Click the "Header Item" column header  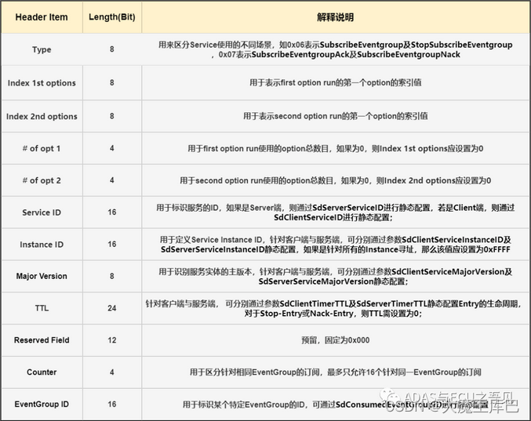[x=42, y=17]
